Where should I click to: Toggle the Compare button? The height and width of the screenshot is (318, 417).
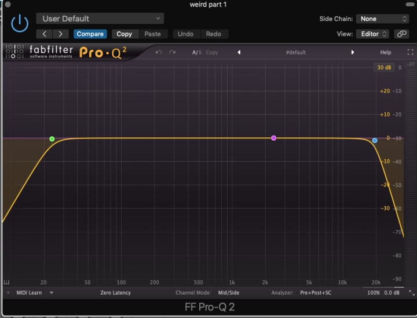[x=90, y=34]
